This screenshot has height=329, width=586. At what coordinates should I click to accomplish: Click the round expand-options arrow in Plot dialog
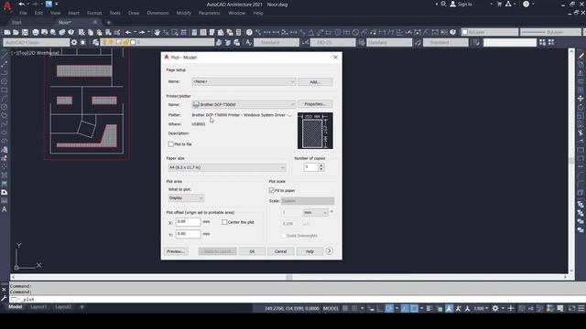[330, 251]
